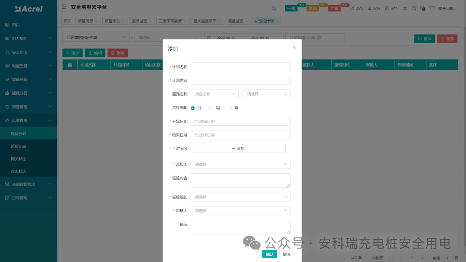Open the theme shirt icon
Screen dimensions: 466x262
pos(432,8)
